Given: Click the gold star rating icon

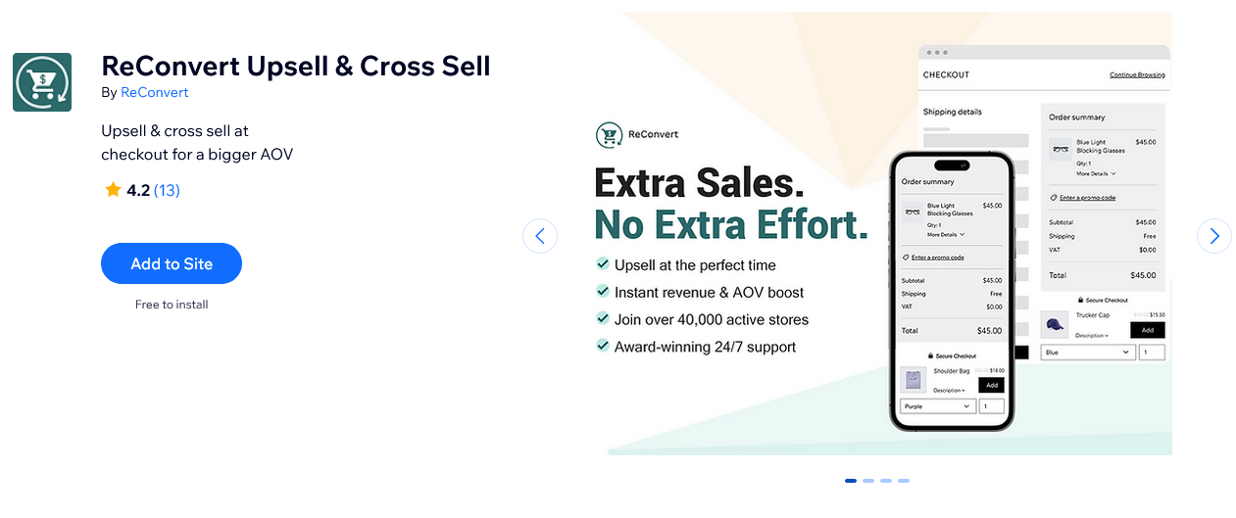Looking at the screenshot, I should 113,190.
